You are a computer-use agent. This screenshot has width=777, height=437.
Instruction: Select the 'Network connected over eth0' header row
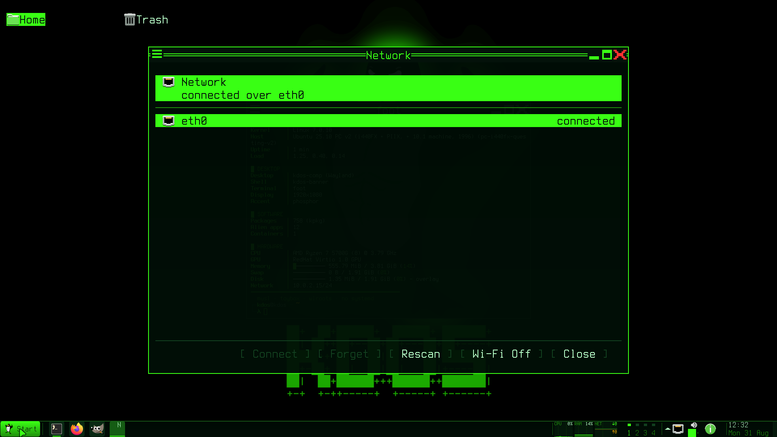click(388, 88)
